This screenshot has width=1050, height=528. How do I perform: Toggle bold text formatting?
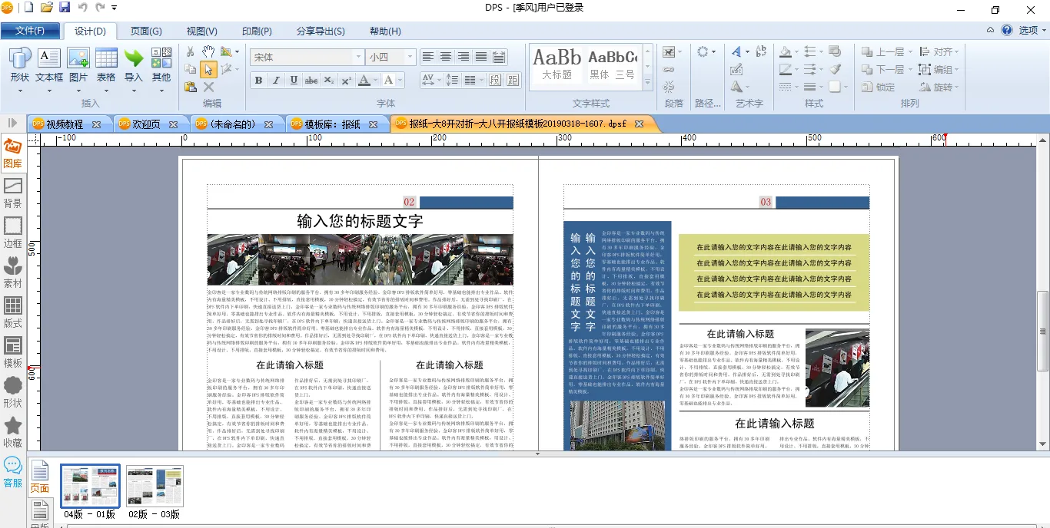pyautogui.click(x=258, y=81)
